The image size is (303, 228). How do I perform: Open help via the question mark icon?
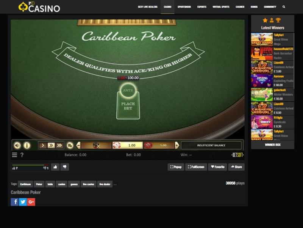click(22, 155)
